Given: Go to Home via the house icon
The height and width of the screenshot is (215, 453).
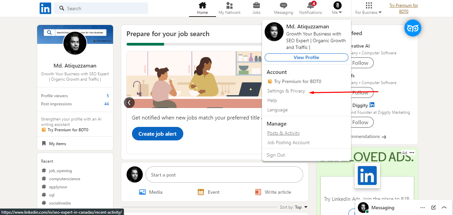Looking at the screenshot, I should tap(202, 5).
